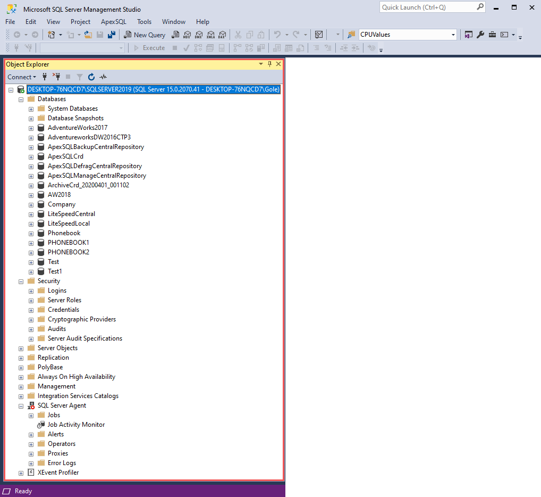Open the Solution Explorer icon

469,35
